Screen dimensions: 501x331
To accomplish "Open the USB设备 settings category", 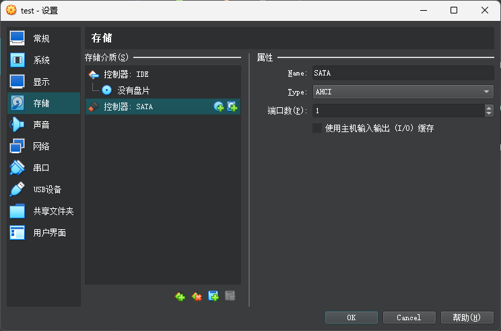I will [x=47, y=189].
